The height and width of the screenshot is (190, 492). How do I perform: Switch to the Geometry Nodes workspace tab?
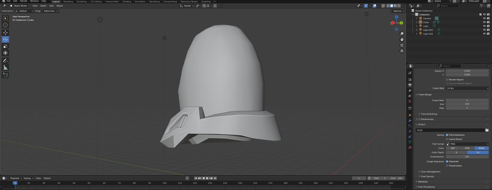coord(189,1)
